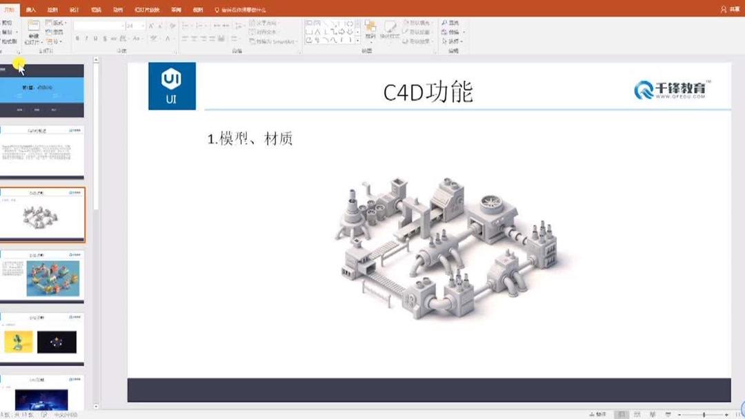Click the Cut icon in the clipboard group
The height and width of the screenshot is (419, 745).
(x=8, y=22)
